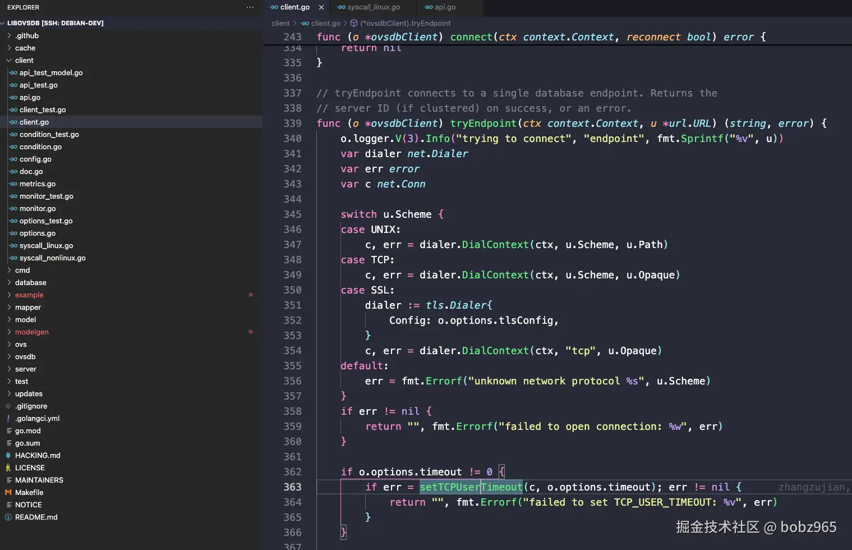Click Go icon next to syscall_nonlinux.go

(13, 258)
